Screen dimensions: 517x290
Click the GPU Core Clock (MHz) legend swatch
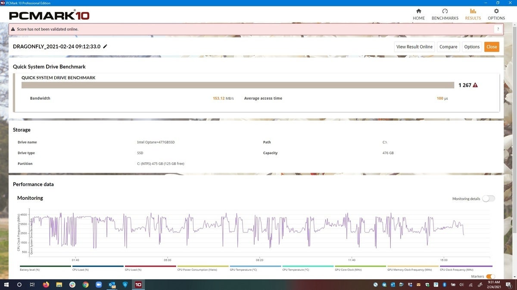(x=361, y=266)
